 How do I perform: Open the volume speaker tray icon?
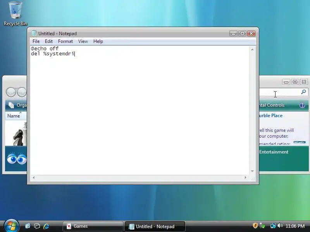coord(280,225)
